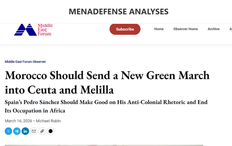Share the article on LinkedIn
The width and height of the screenshot is (232, 146).
[25, 131]
